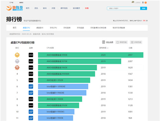Open the notification bell icon
160x121 pixels.
(x=143, y=3)
